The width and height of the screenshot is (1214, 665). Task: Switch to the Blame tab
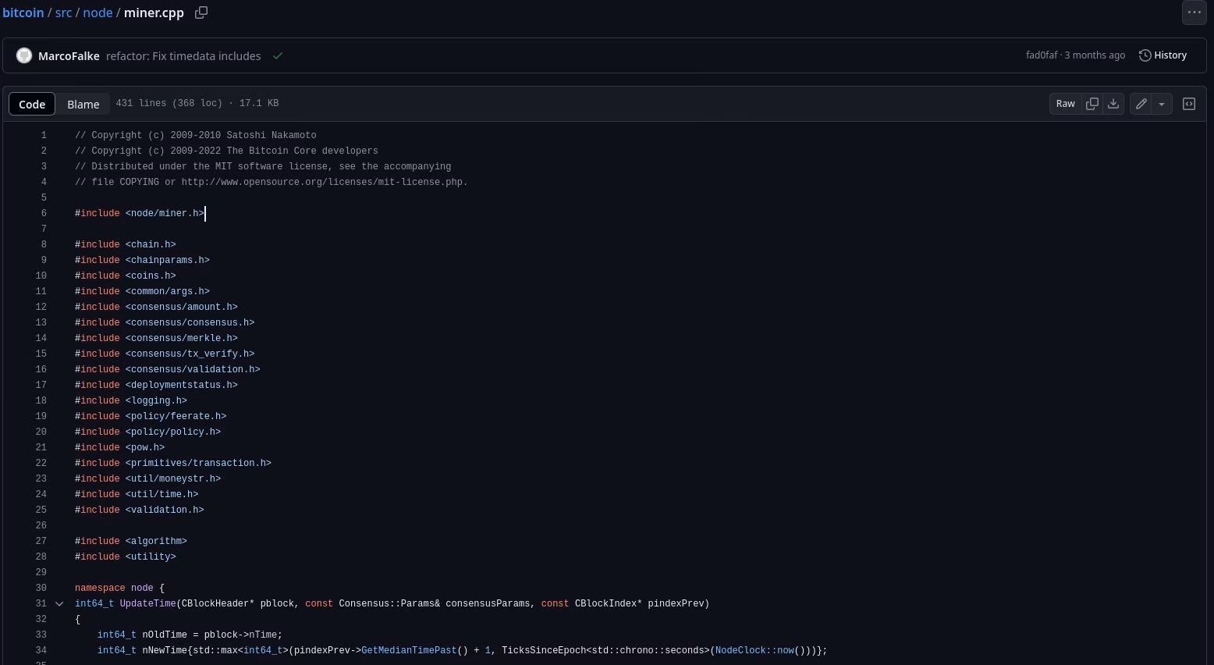coord(83,104)
